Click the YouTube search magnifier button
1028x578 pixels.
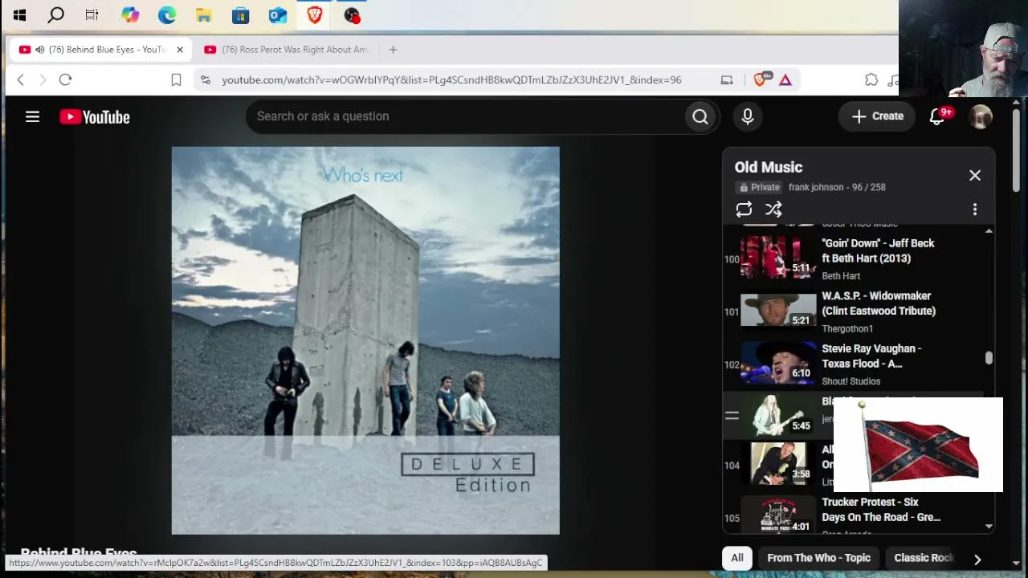tap(700, 116)
